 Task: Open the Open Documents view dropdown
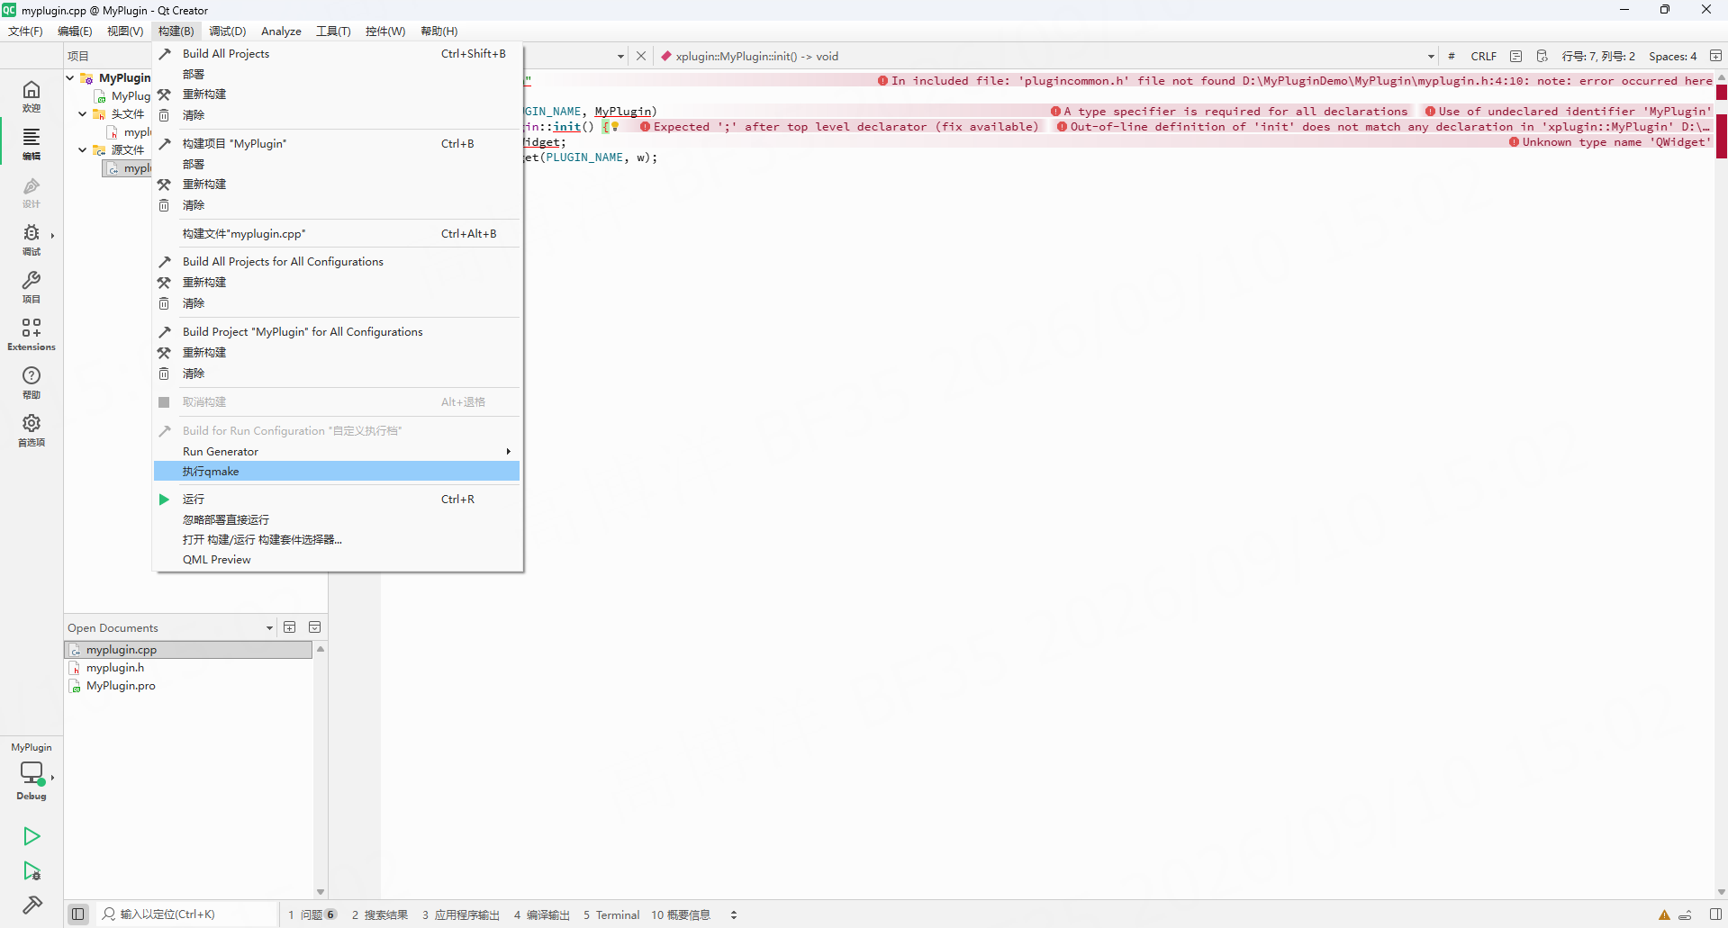[269, 628]
